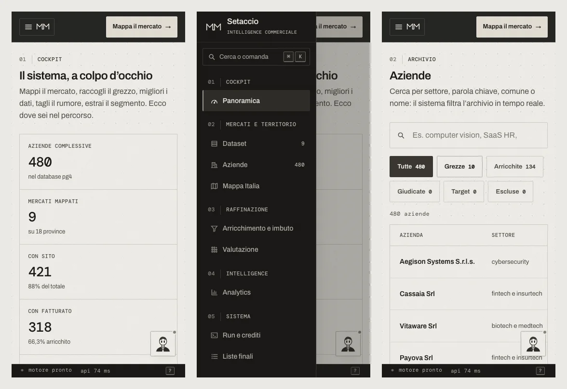Click help question icon behind sidebar overlay
The height and width of the screenshot is (389, 567).
[355, 371]
